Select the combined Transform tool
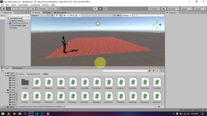This screenshot has height=116, width=207. click(x=28, y=9)
